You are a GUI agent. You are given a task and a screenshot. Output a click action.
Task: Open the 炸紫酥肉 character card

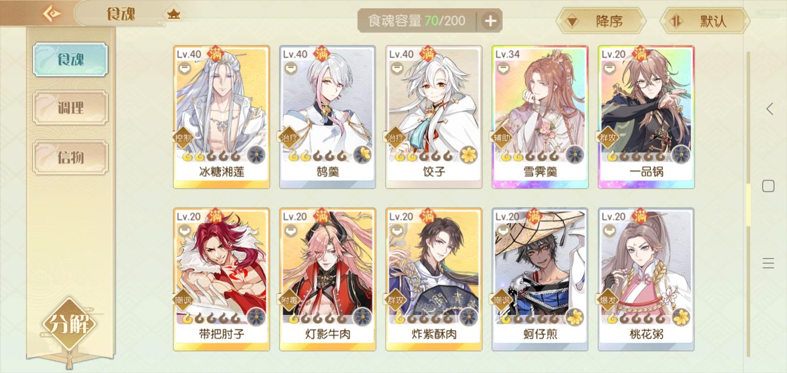click(x=434, y=279)
